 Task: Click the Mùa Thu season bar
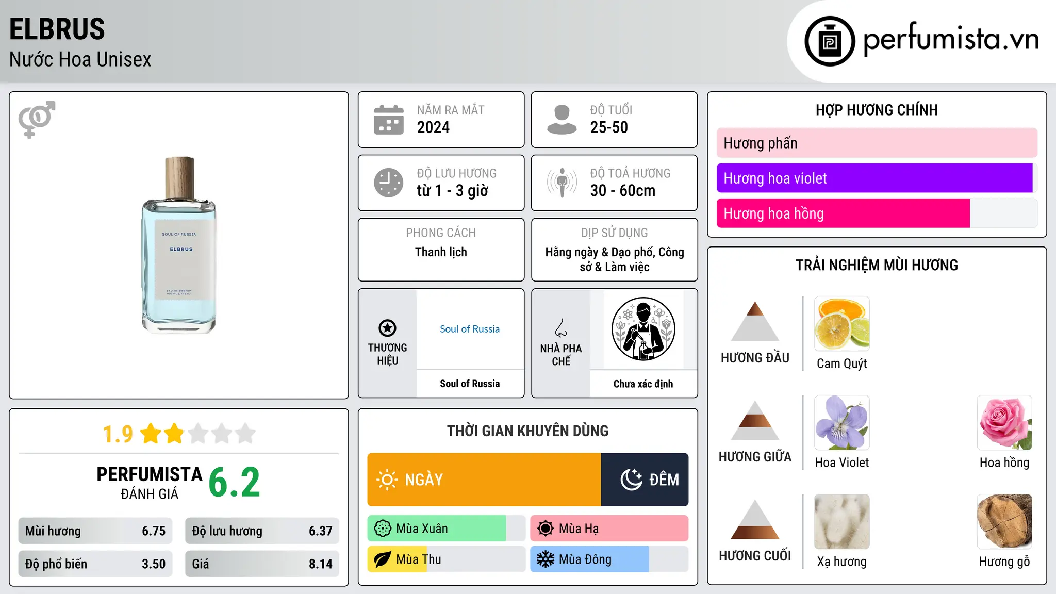[447, 559]
